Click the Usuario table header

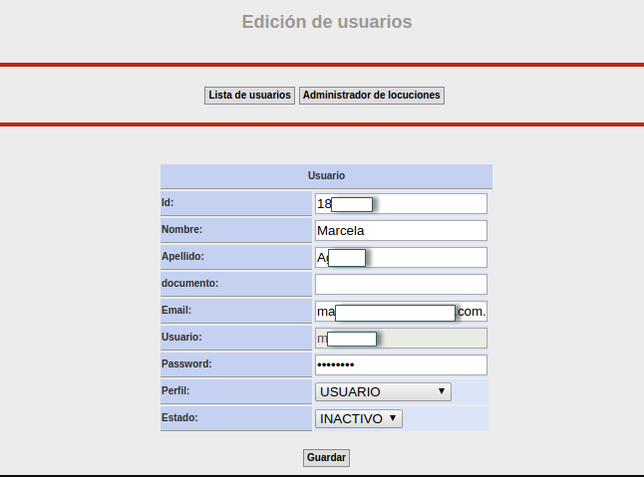click(x=326, y=176)
